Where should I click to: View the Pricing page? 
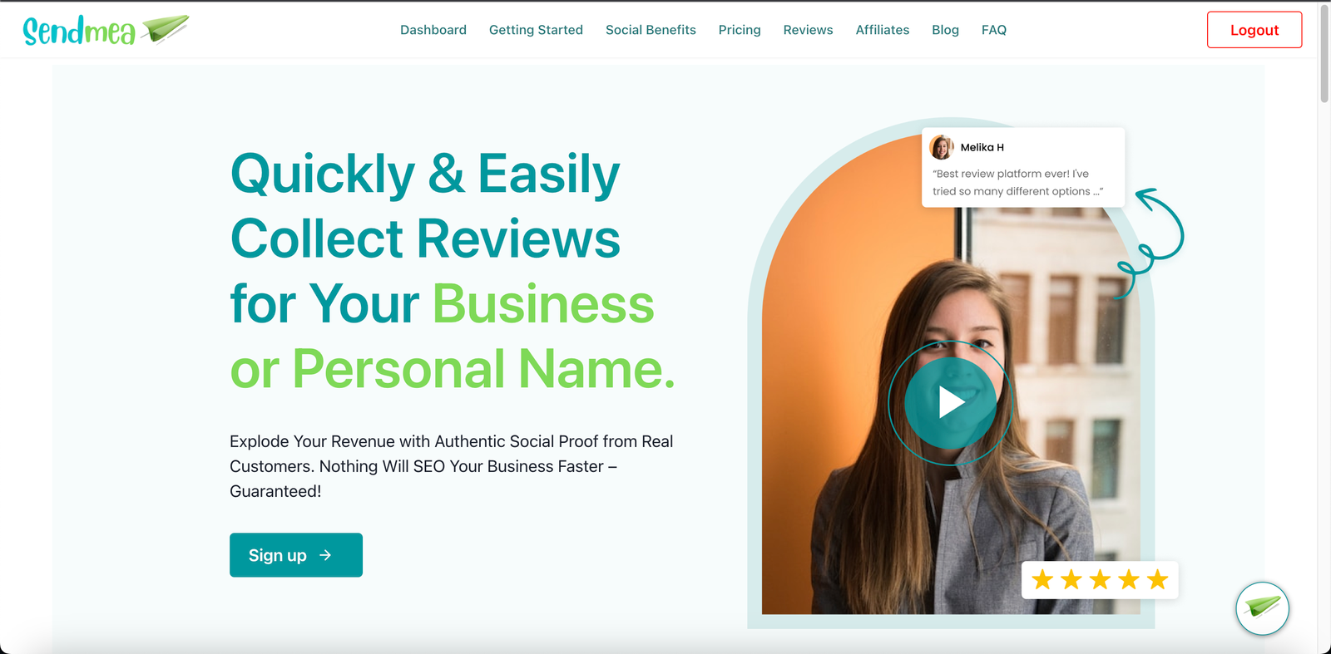740,30
